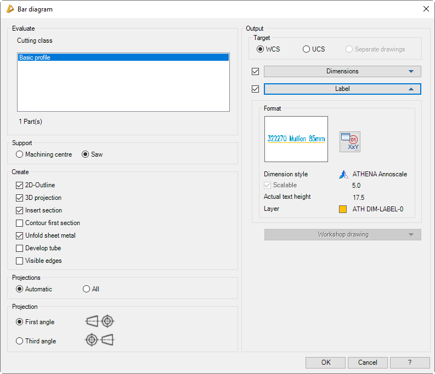
Task: Click the label format preview thumbnail
Action: (x=296, y=139)
